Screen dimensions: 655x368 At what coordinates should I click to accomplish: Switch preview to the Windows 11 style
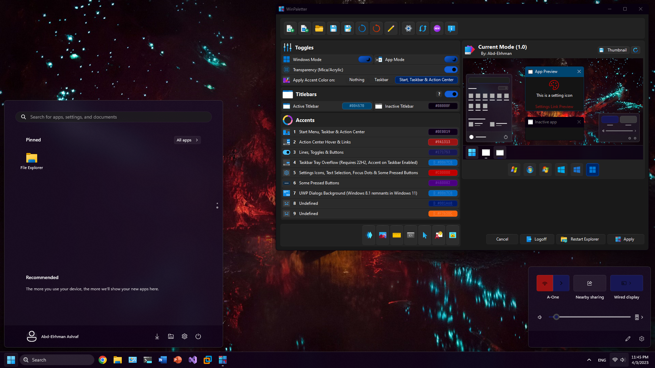click(593, 169)
